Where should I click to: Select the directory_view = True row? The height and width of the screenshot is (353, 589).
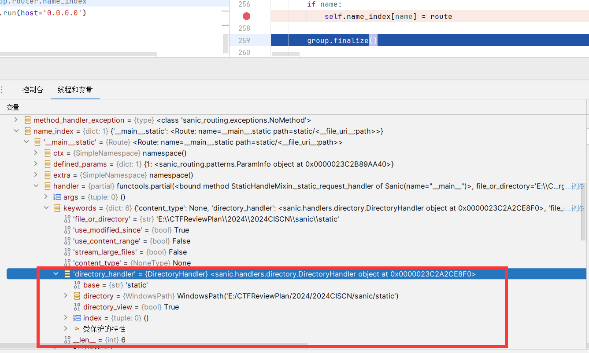pyautogui.click(x=293, y=307)
